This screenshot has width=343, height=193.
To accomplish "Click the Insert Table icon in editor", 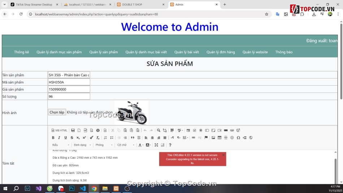I will [220, 138].
